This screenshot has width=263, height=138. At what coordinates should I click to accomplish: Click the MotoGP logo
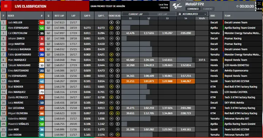(178, 6)
